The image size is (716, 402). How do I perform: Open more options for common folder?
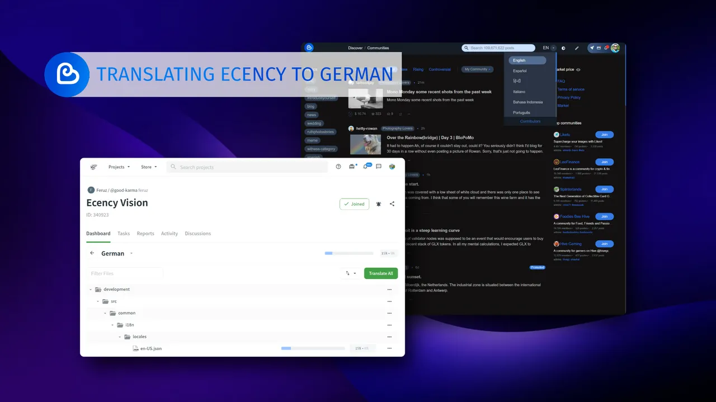pos(389,313)
